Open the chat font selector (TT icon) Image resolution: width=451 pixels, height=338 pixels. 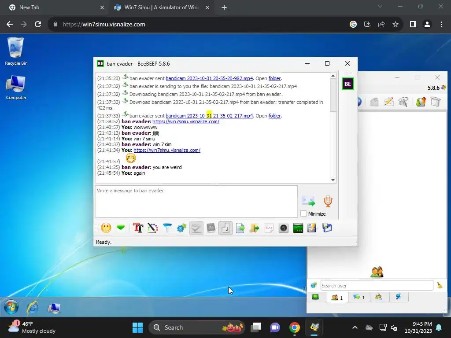[138, 228]
